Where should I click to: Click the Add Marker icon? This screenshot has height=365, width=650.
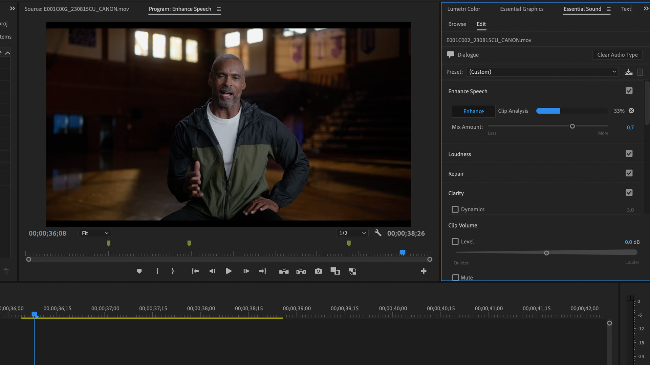(x=139, y=271)
